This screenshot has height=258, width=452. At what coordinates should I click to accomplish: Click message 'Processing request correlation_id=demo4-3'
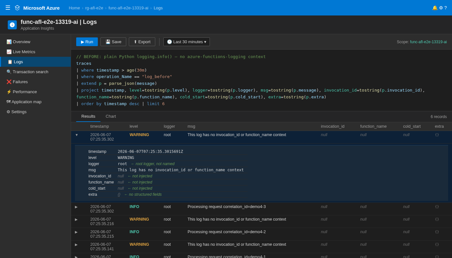227,207
